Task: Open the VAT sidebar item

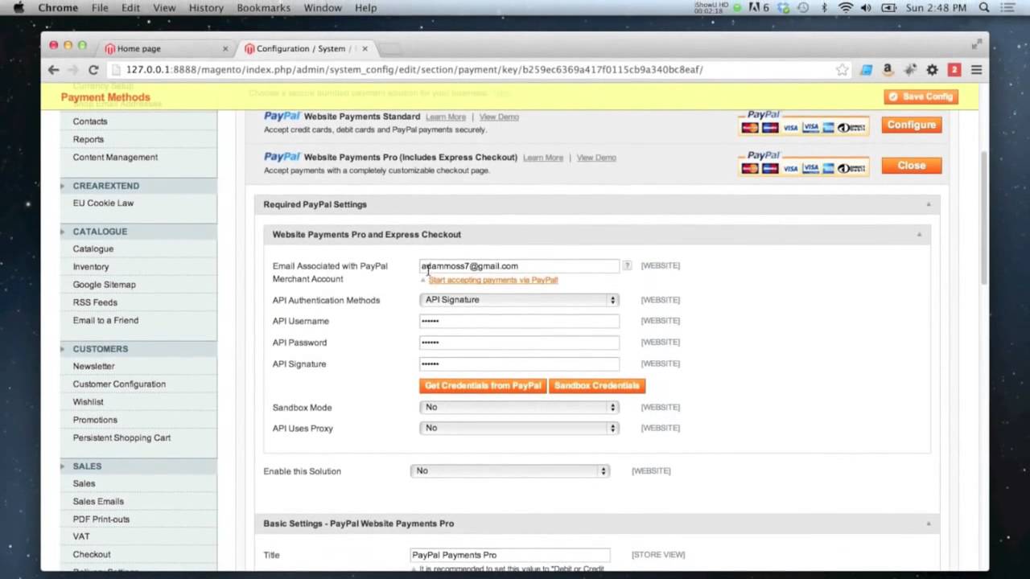Action: click(81, 536)
